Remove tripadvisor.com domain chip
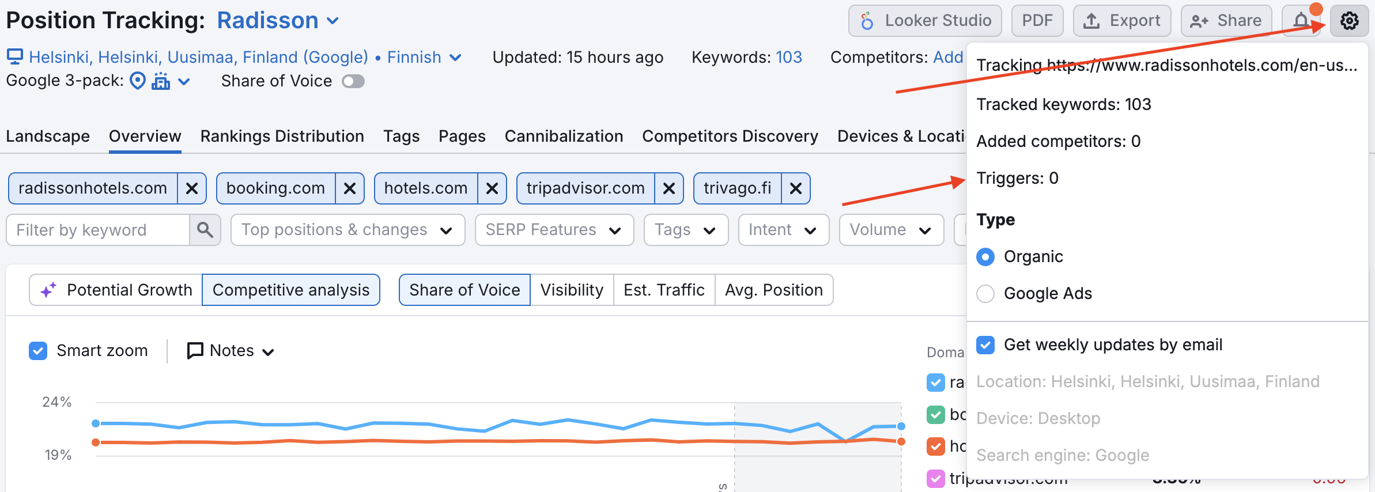This screenshot has height=492, width=1375. [x=669, y=188]
